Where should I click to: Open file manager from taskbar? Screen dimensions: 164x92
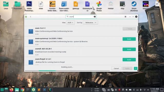click(17, 90)
